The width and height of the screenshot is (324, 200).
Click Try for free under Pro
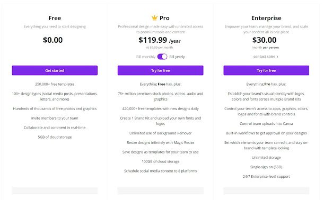(161, 70)
